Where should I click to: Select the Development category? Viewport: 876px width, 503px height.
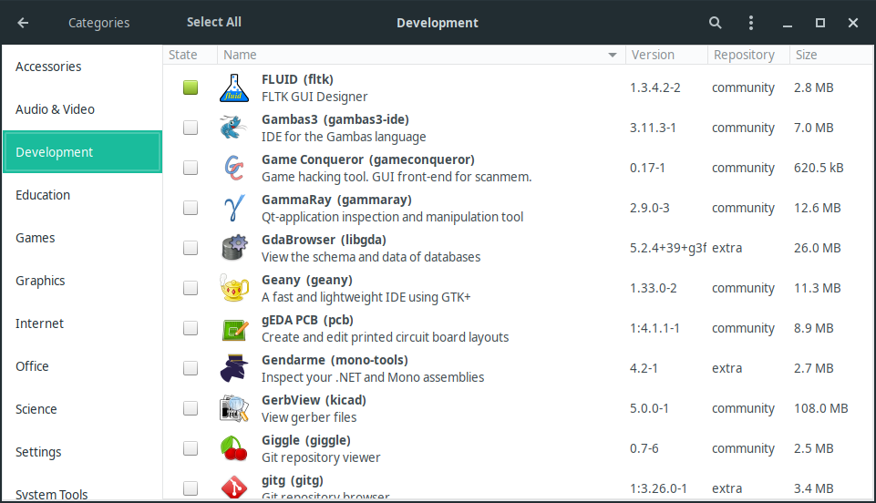pyautogui.click(x=82, y=152)
